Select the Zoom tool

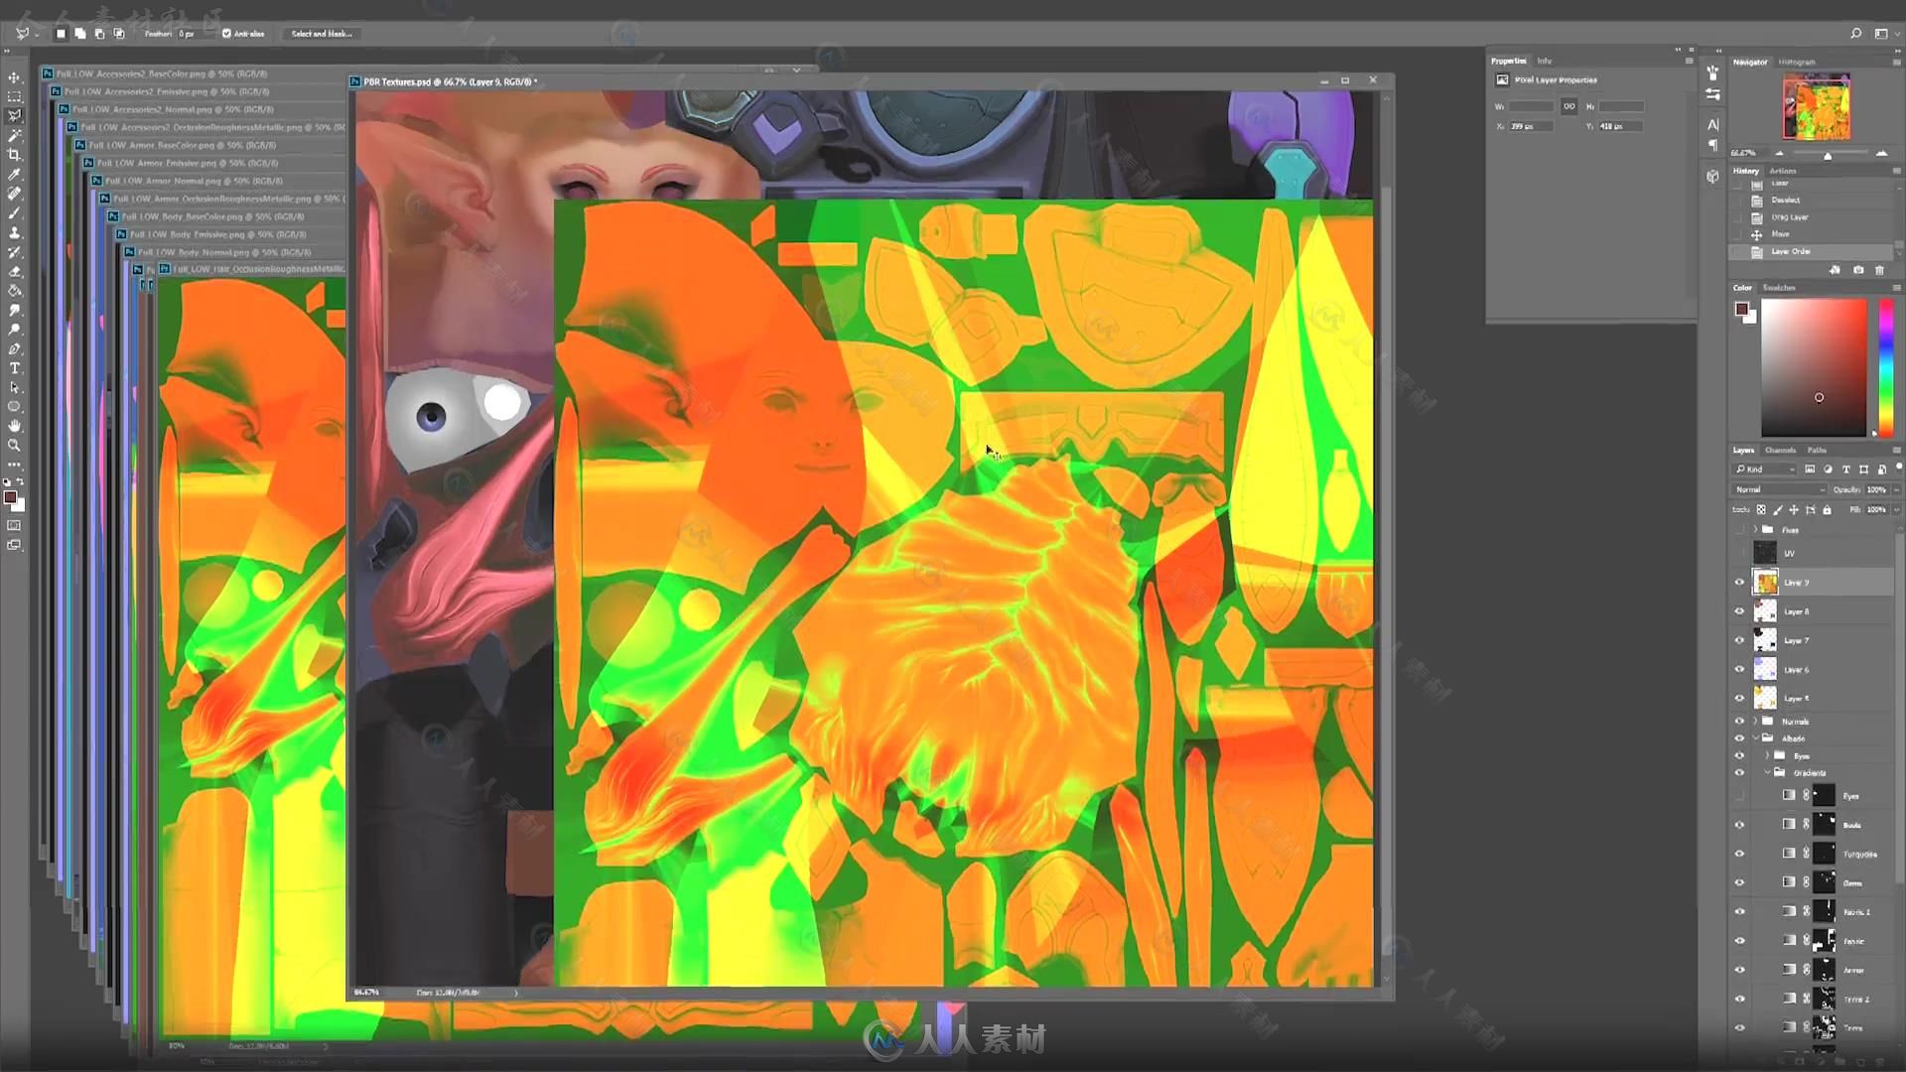click(14, 446)
